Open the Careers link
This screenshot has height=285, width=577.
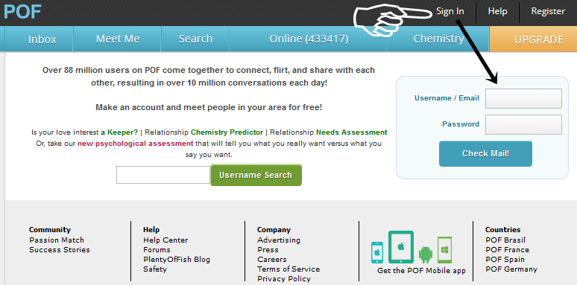coord(271,260)
